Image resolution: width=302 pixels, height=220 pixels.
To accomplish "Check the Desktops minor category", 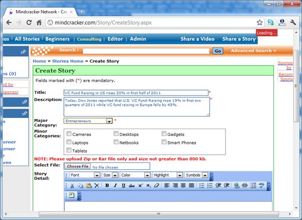I will point(116,133).
